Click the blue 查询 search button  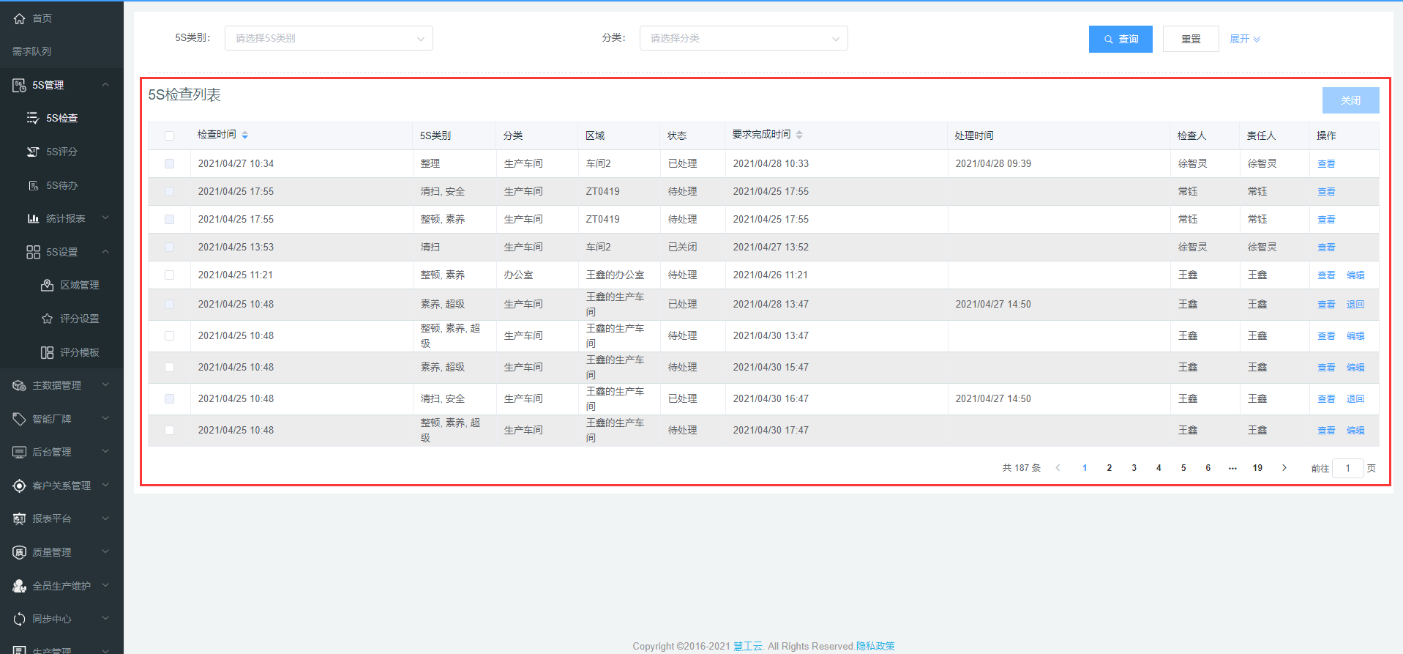tap(1120, 39)
